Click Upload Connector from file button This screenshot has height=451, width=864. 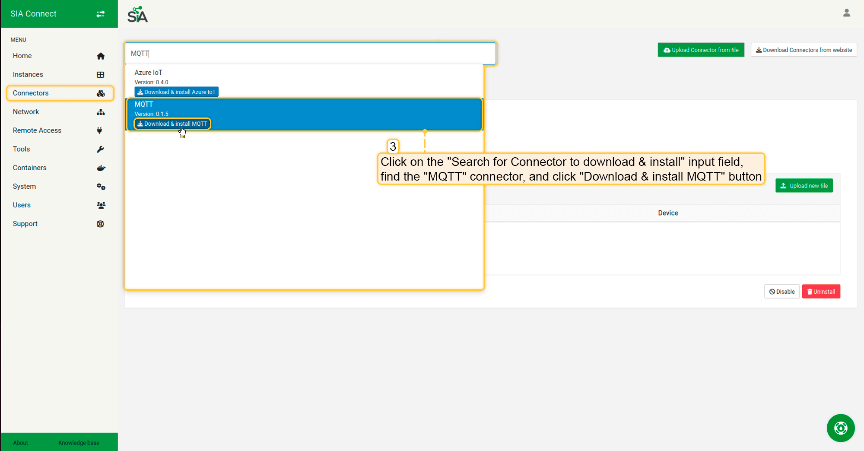pyautogui.click(x=701, y=50)
